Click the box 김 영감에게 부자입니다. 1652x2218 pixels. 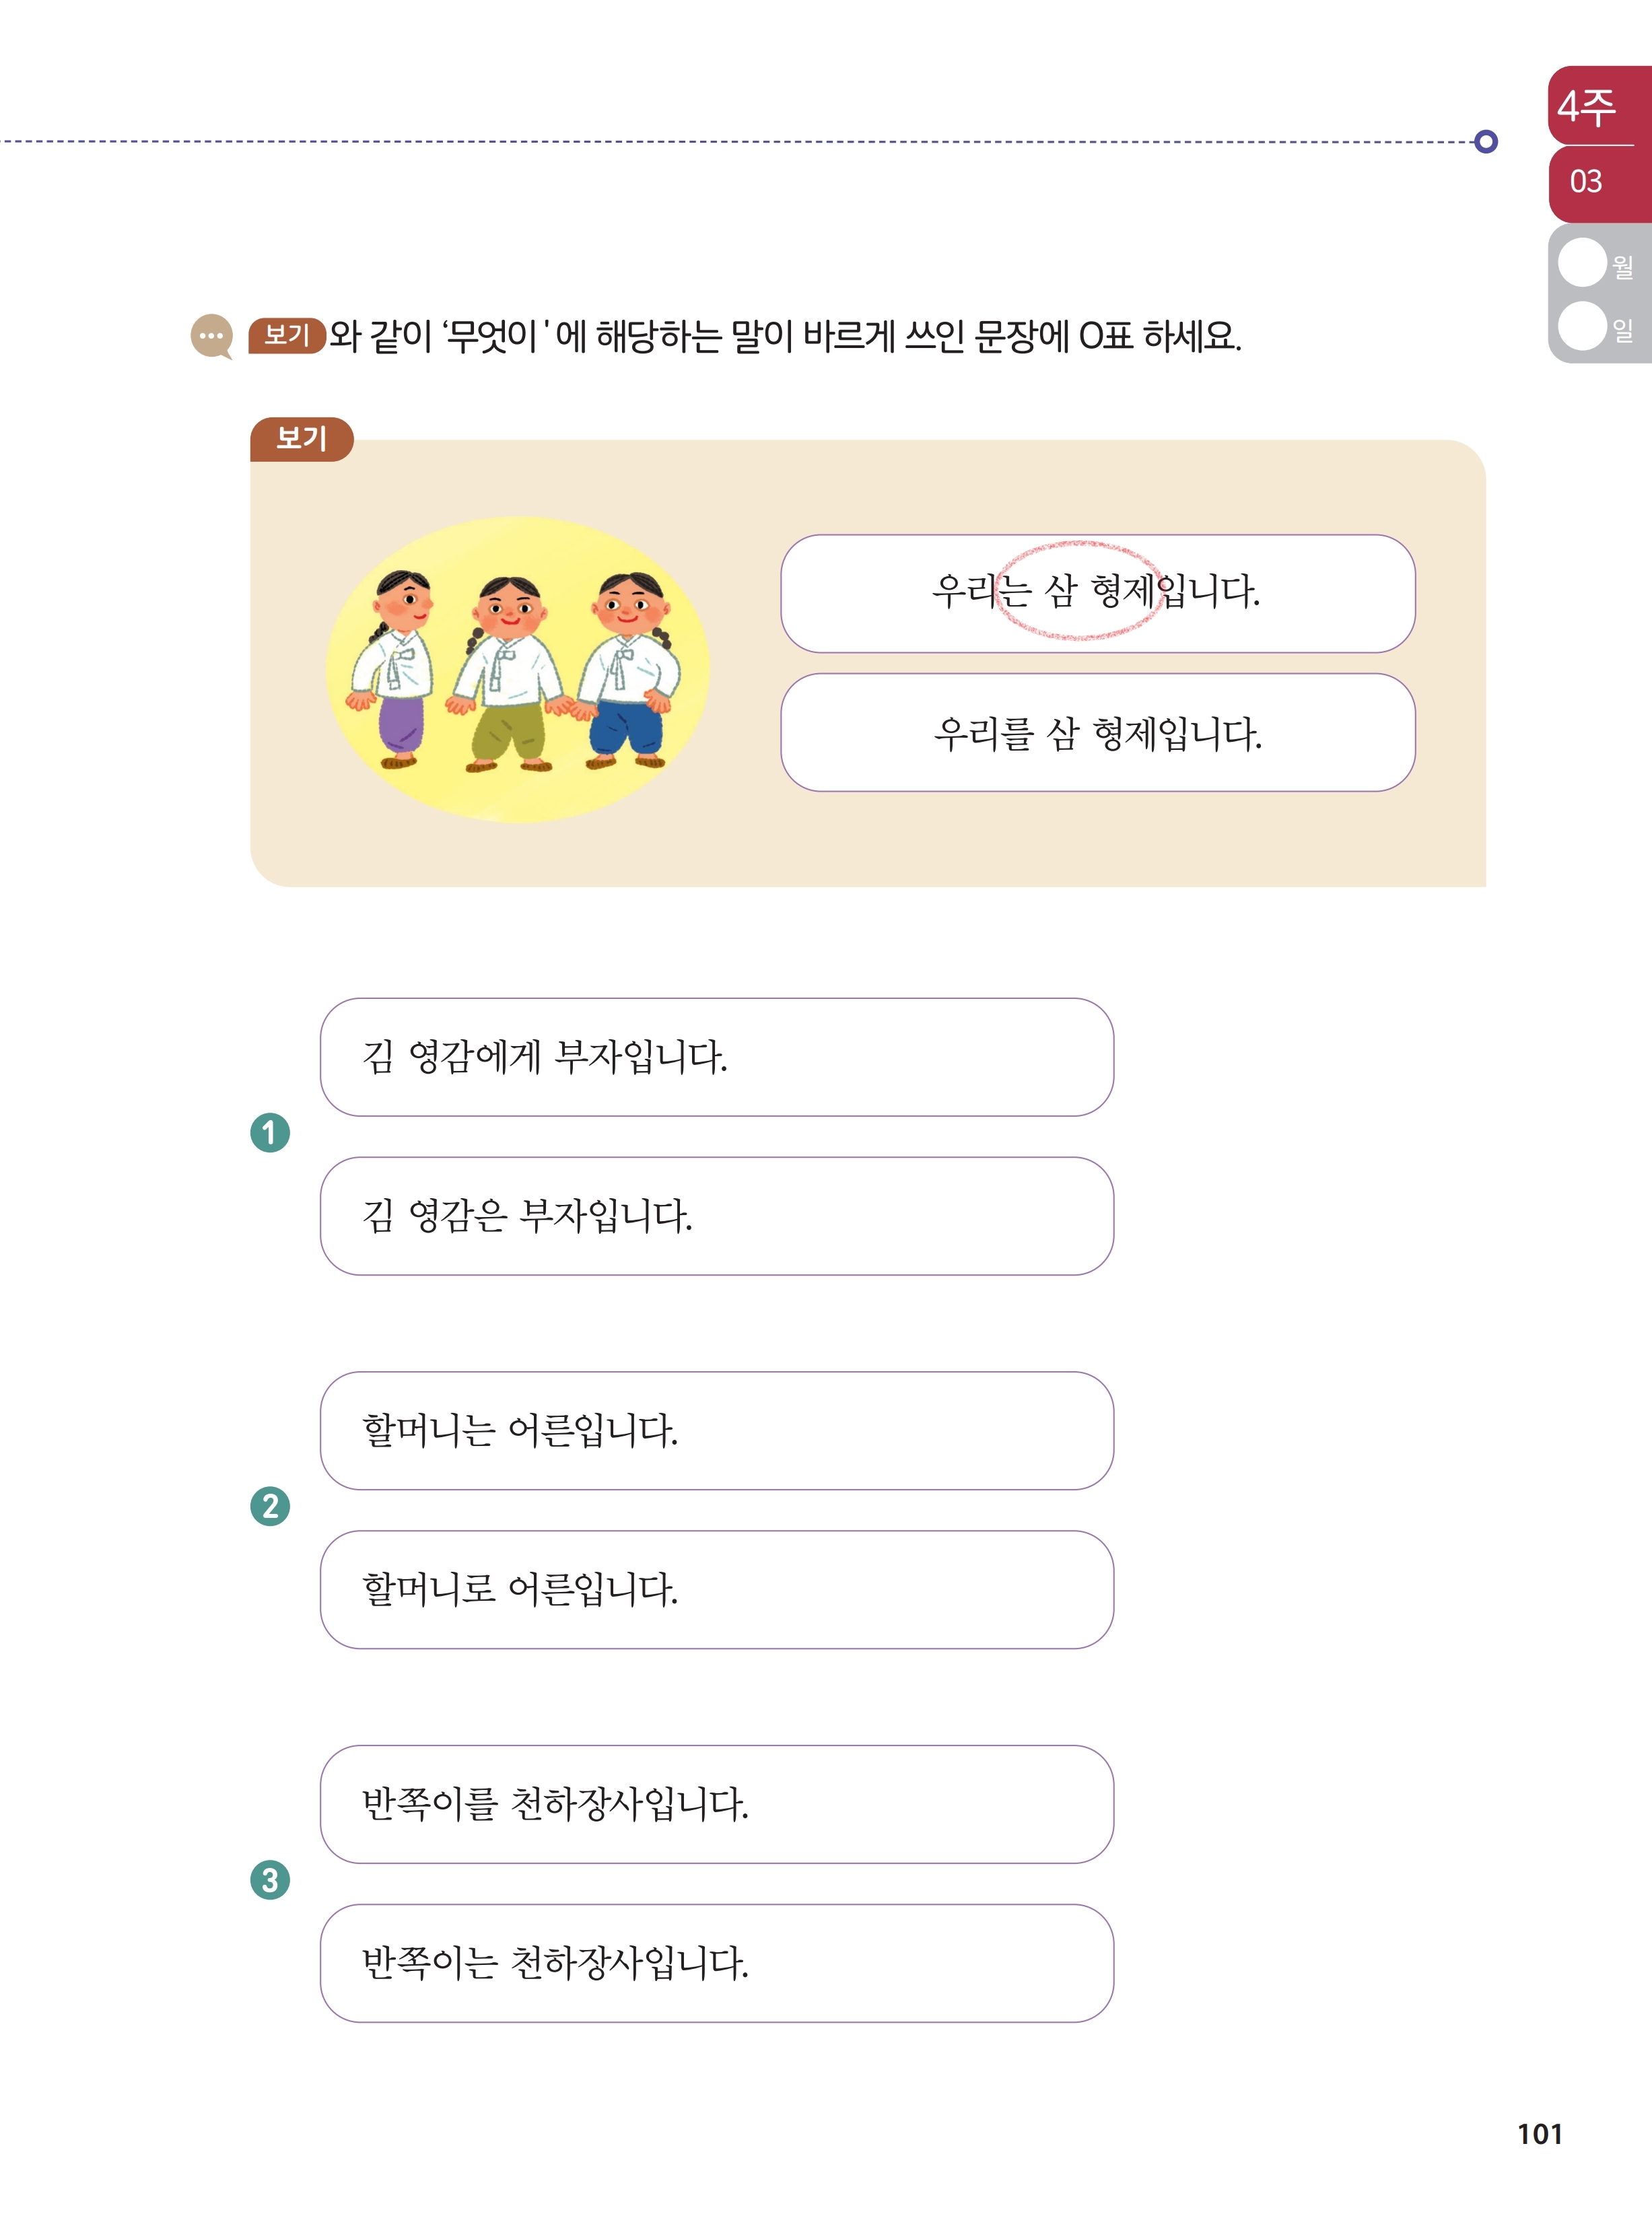coord(717,1057)
